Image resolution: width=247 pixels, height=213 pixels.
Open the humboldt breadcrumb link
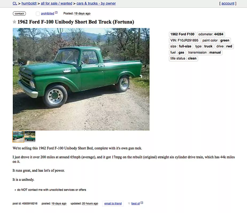pos(29,3)
